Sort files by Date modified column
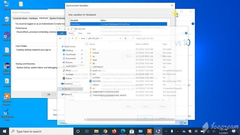The height and width of the screenshot is (135, 240). 142,44
